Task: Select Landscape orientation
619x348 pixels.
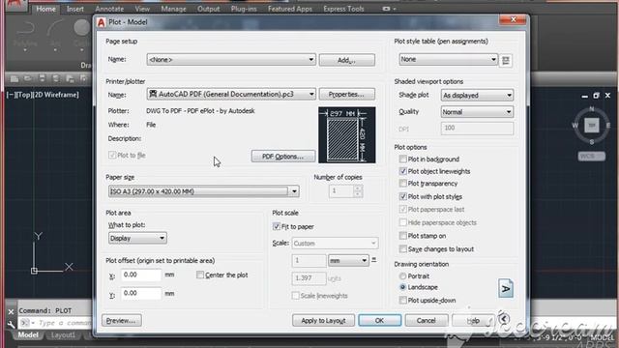Action: pos(402,287)
